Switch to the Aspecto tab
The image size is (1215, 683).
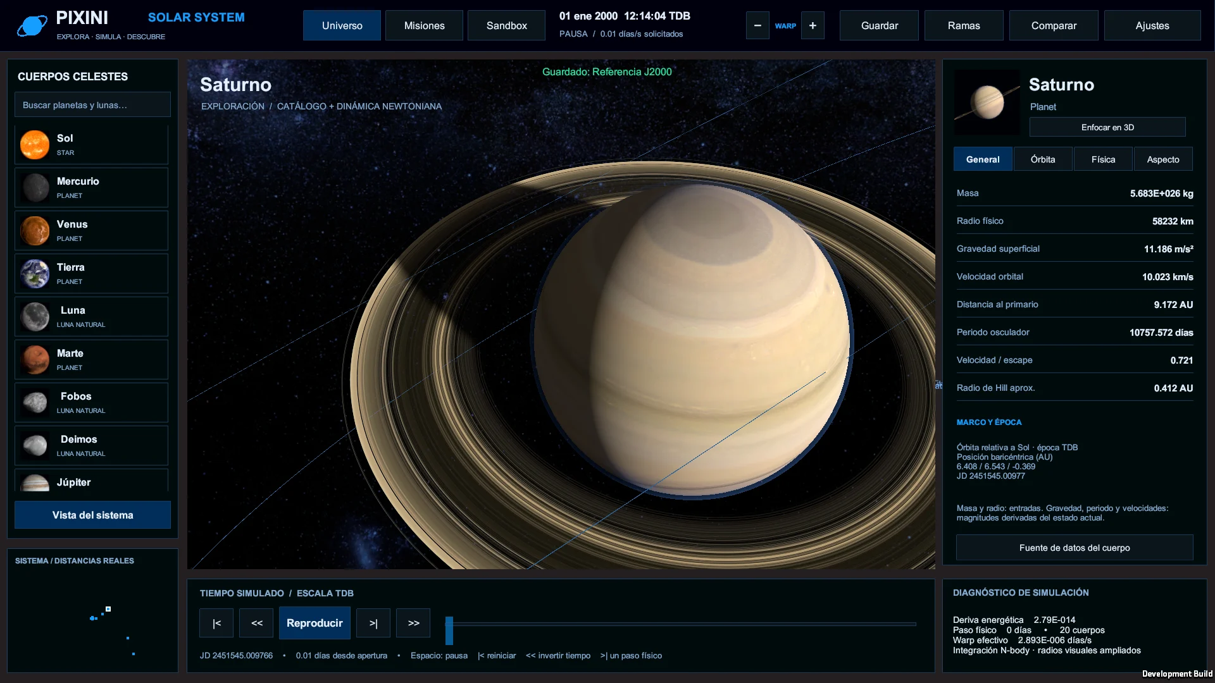1163,159
